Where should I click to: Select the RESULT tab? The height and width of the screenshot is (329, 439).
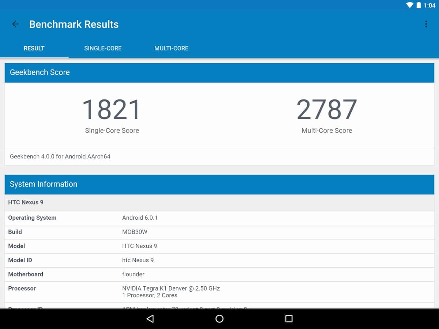(x=34, y=48)
